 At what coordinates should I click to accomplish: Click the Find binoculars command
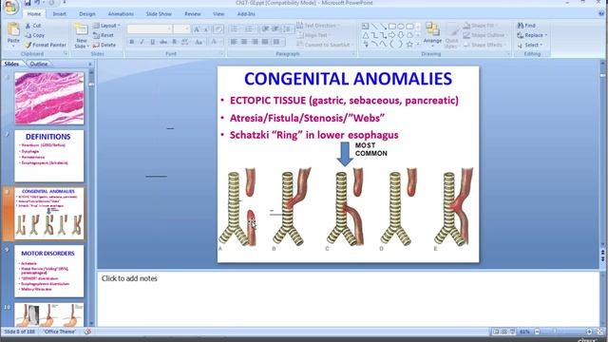[x=526, y=26]
